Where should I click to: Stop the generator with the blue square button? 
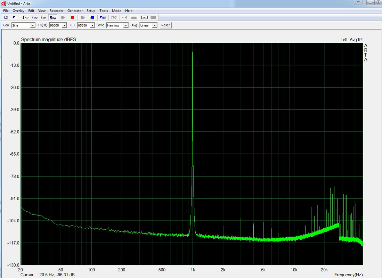(92, 17)
